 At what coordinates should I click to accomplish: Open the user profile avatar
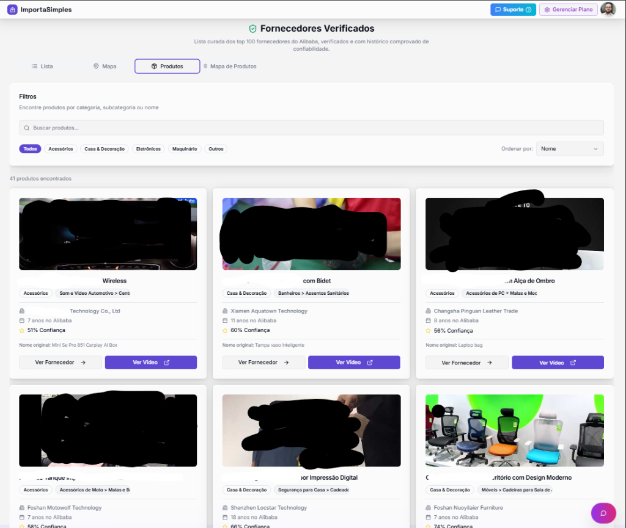coord(608,10)
